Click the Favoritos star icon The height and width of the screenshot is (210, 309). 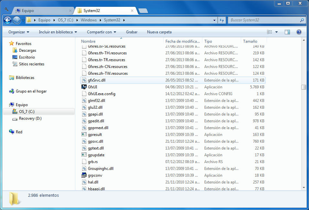[12, 43]
